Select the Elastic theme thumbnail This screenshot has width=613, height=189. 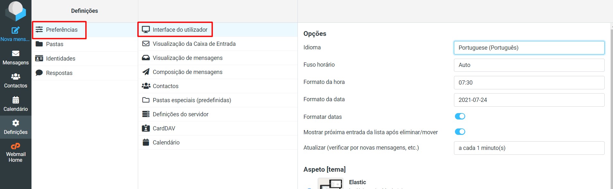tap(331, 184)
